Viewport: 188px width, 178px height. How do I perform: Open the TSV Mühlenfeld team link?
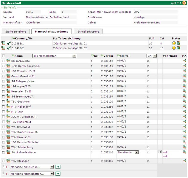pos(21,122)
